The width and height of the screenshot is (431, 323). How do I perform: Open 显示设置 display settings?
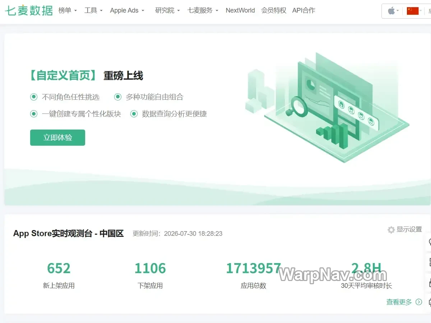pyautogui.click(x=405, y=230)
